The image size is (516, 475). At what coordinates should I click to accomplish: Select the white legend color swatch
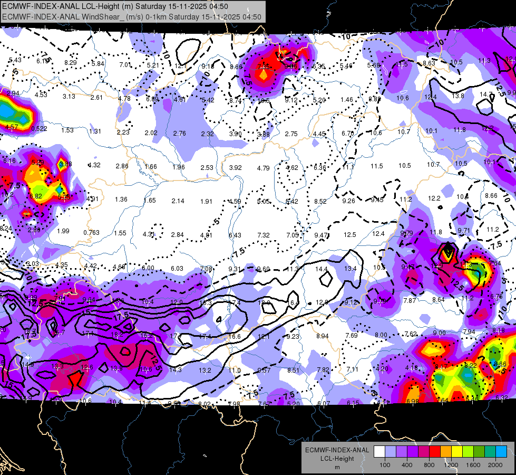[379, 452]
